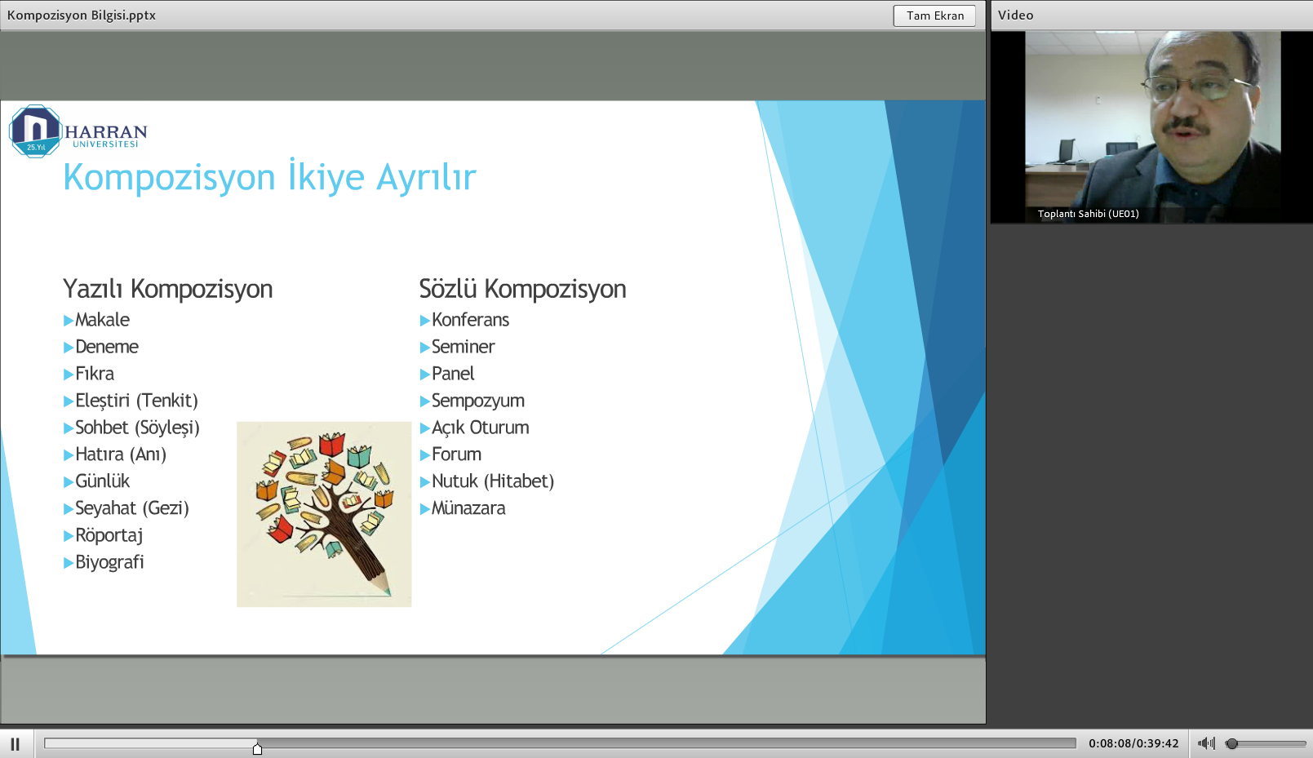Click the Toplantı Sahibi (UE01) label
The height and width of the screenshot is (758, 1313).
[1088, 214]
